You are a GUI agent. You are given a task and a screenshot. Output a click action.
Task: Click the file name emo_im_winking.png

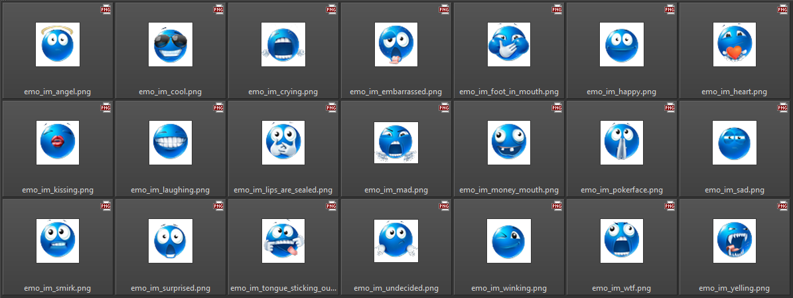point(509,289)
